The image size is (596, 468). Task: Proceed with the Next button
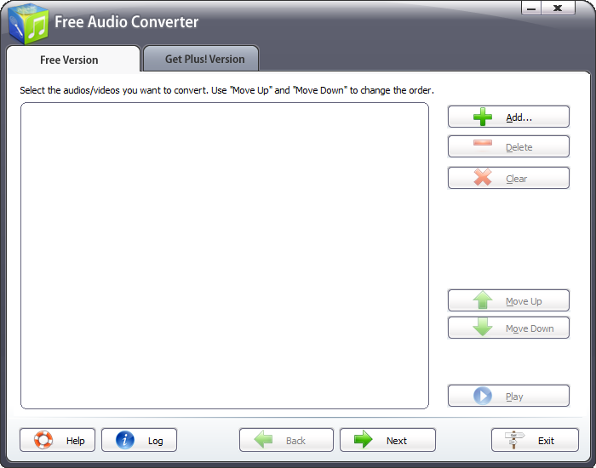tap(387, 440)
